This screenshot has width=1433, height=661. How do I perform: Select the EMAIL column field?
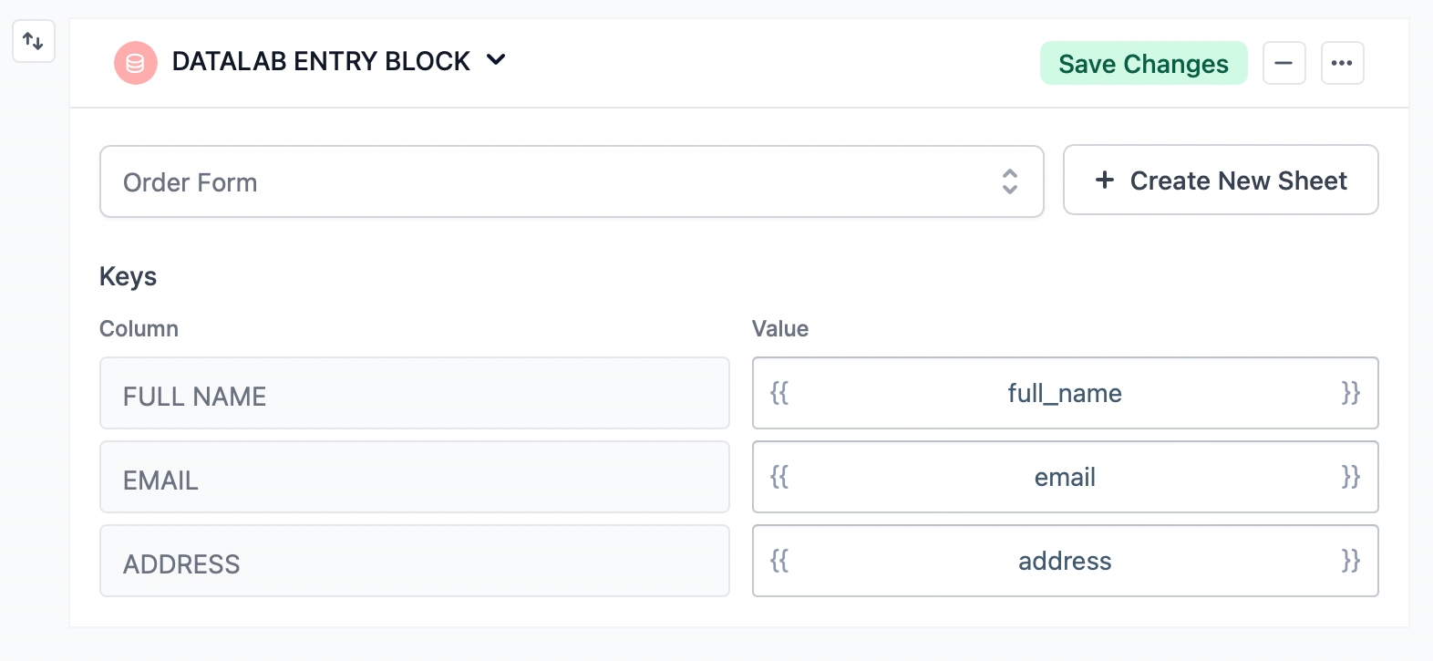click(415, 477)
